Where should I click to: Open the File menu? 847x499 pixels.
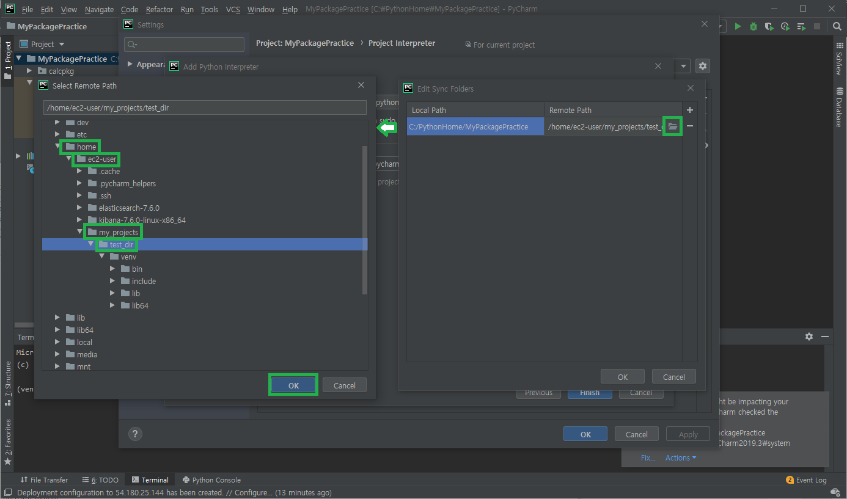click(x=28, y=9)
